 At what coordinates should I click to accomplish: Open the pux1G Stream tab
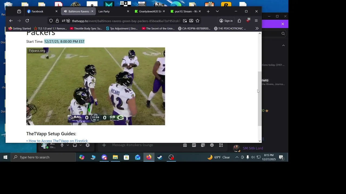tap(184, 11)
